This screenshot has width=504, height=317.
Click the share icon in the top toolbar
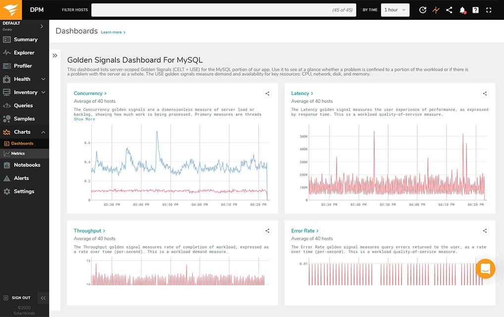click(x=449, y=9)
